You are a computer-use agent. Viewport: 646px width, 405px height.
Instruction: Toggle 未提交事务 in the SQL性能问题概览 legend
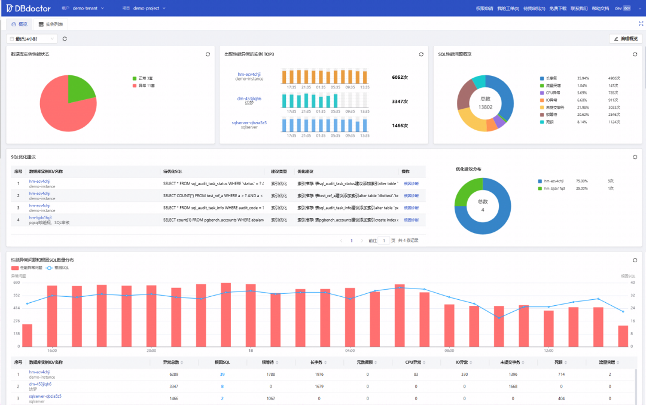click(x=552, y=108)
